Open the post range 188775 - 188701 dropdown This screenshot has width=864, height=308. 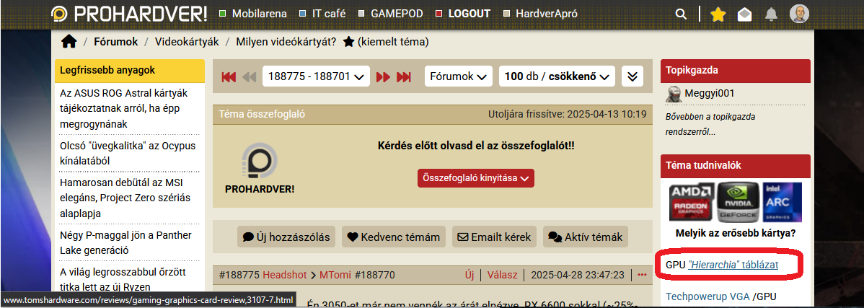point(317,76)
